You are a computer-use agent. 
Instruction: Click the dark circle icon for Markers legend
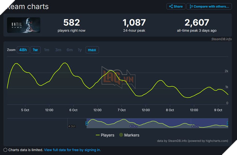point(121,135)
